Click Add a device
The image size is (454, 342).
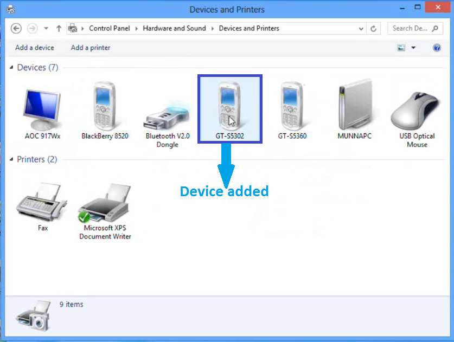point(34,48)
